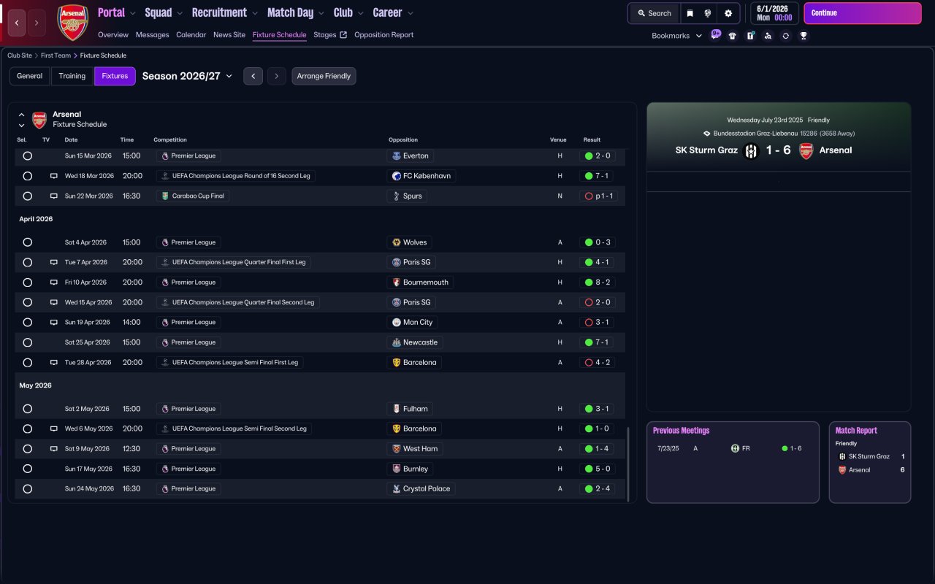Screen dimensions: 935x584
Task: Open the Calendar tab
Action: tap(191, 35)
